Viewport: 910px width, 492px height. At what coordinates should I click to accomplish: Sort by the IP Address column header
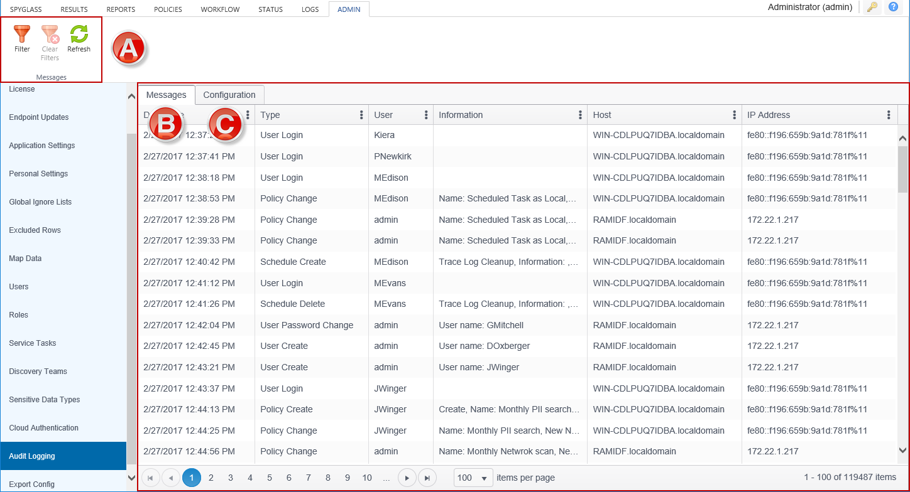pos(769,115)
